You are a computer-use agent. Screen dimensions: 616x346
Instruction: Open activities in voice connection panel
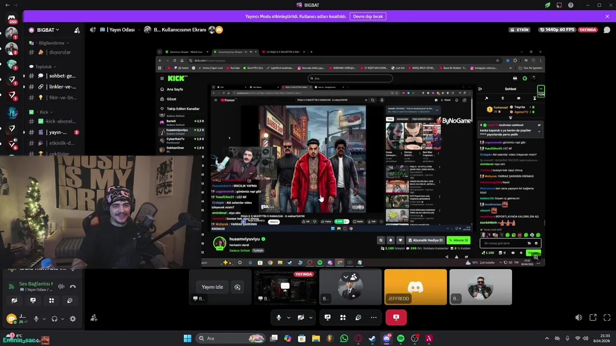tap(51, 300)
